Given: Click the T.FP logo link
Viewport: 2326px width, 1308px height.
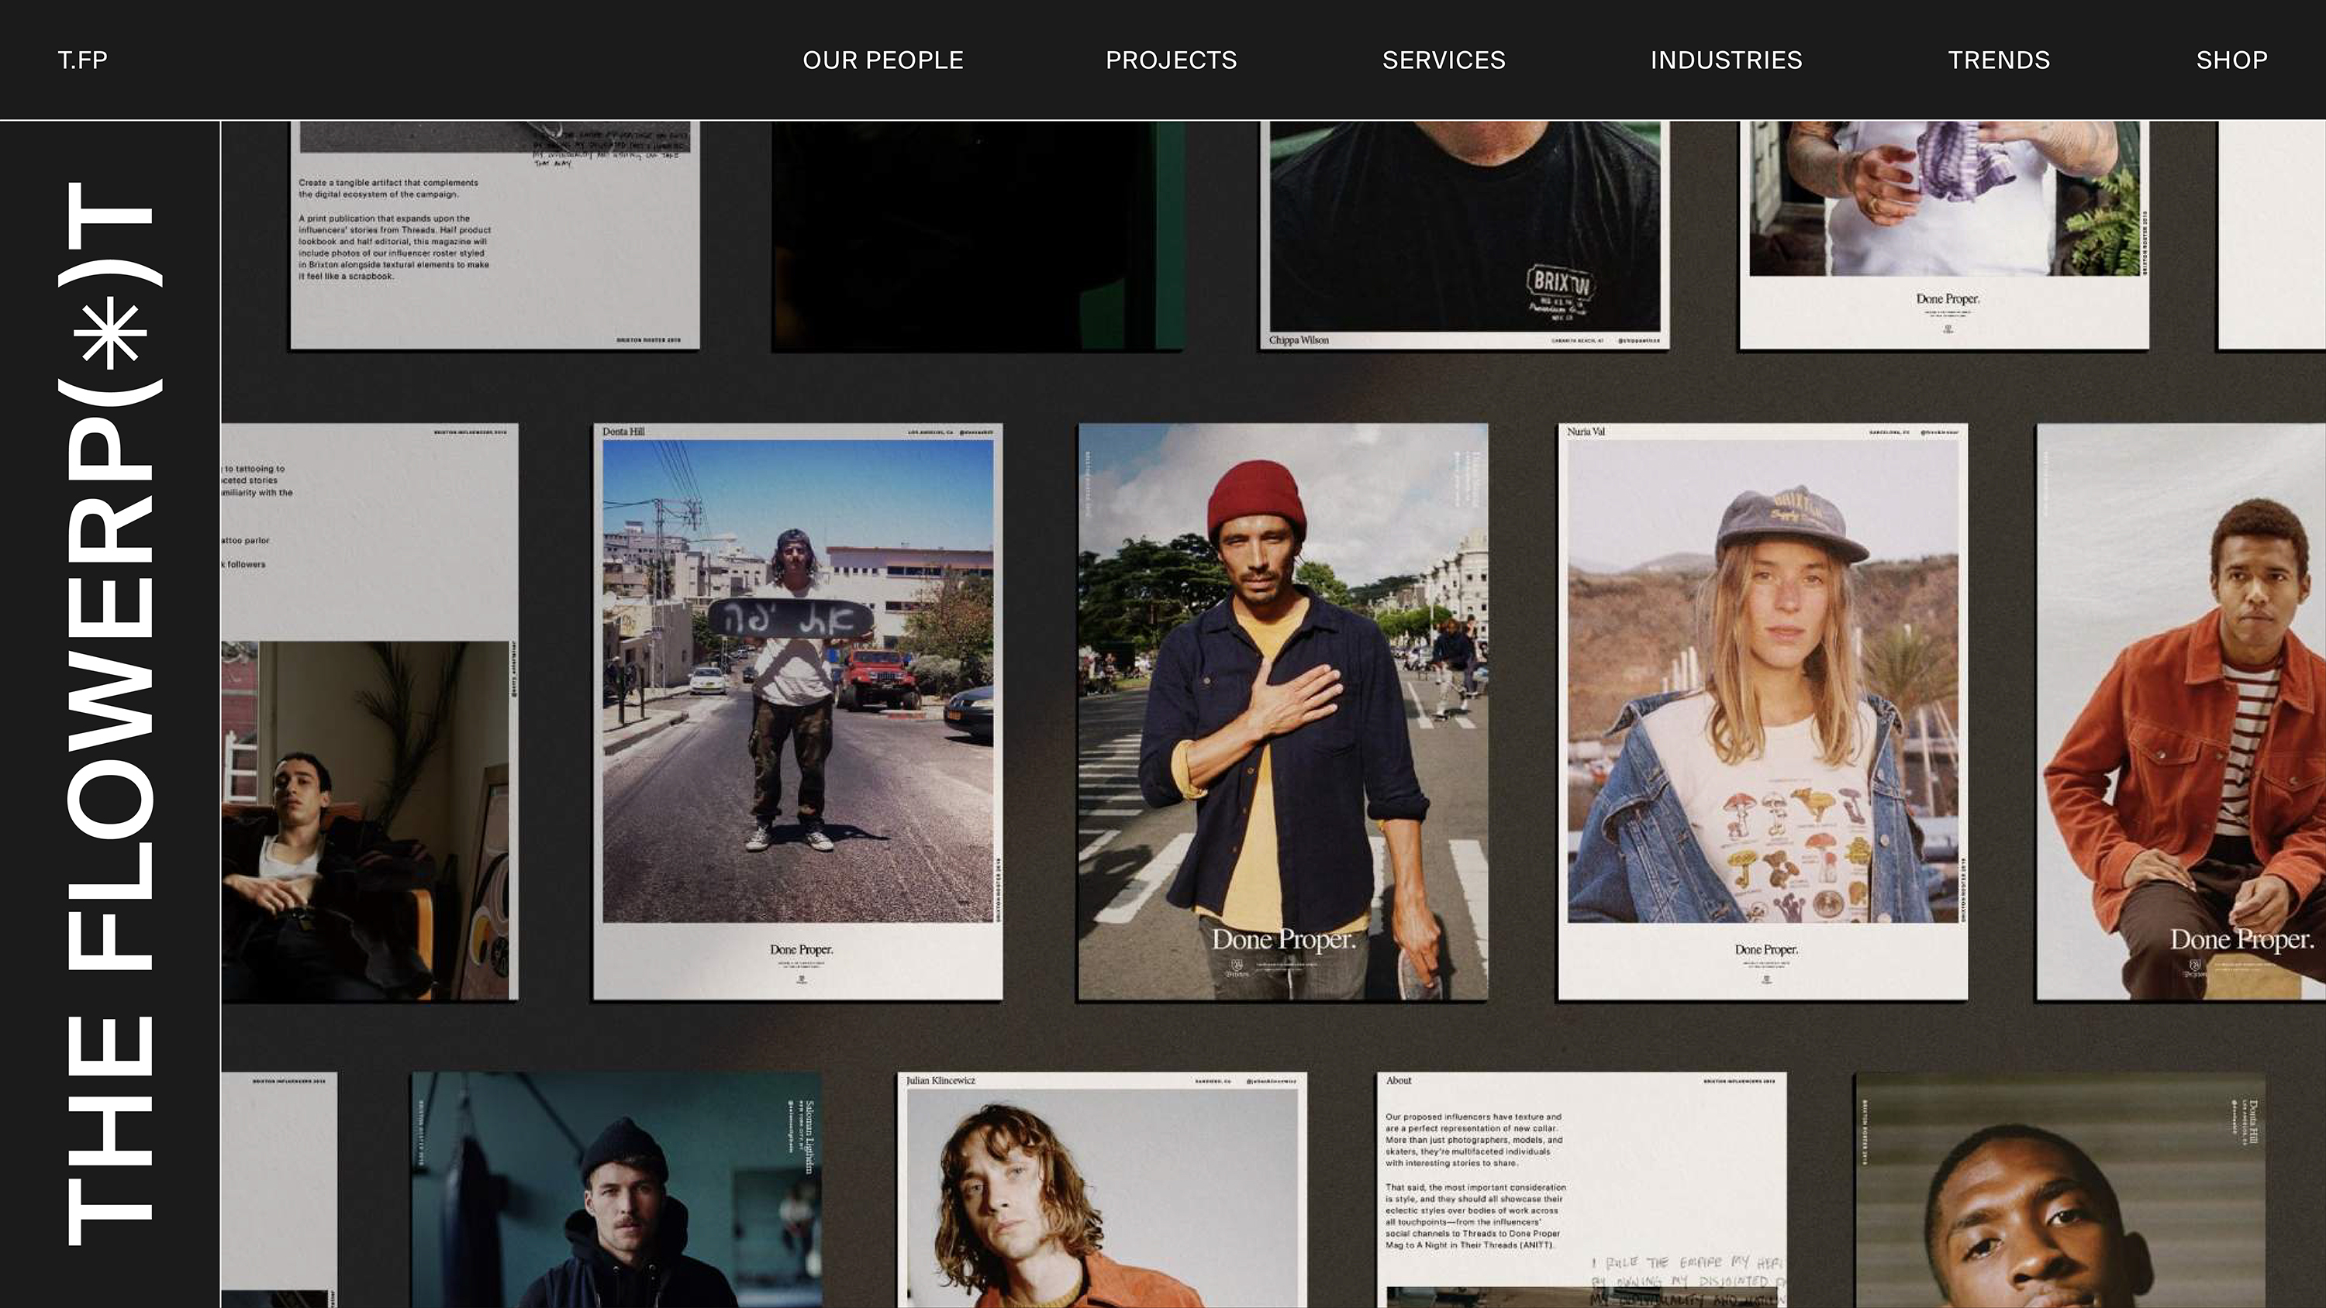Looking at the screenshot, I should pos(82,60).
